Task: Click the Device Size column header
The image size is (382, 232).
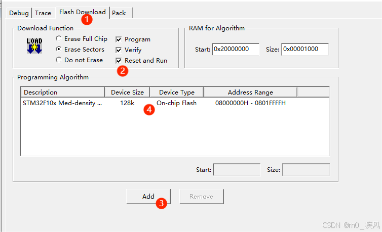Action: point(127,92)
